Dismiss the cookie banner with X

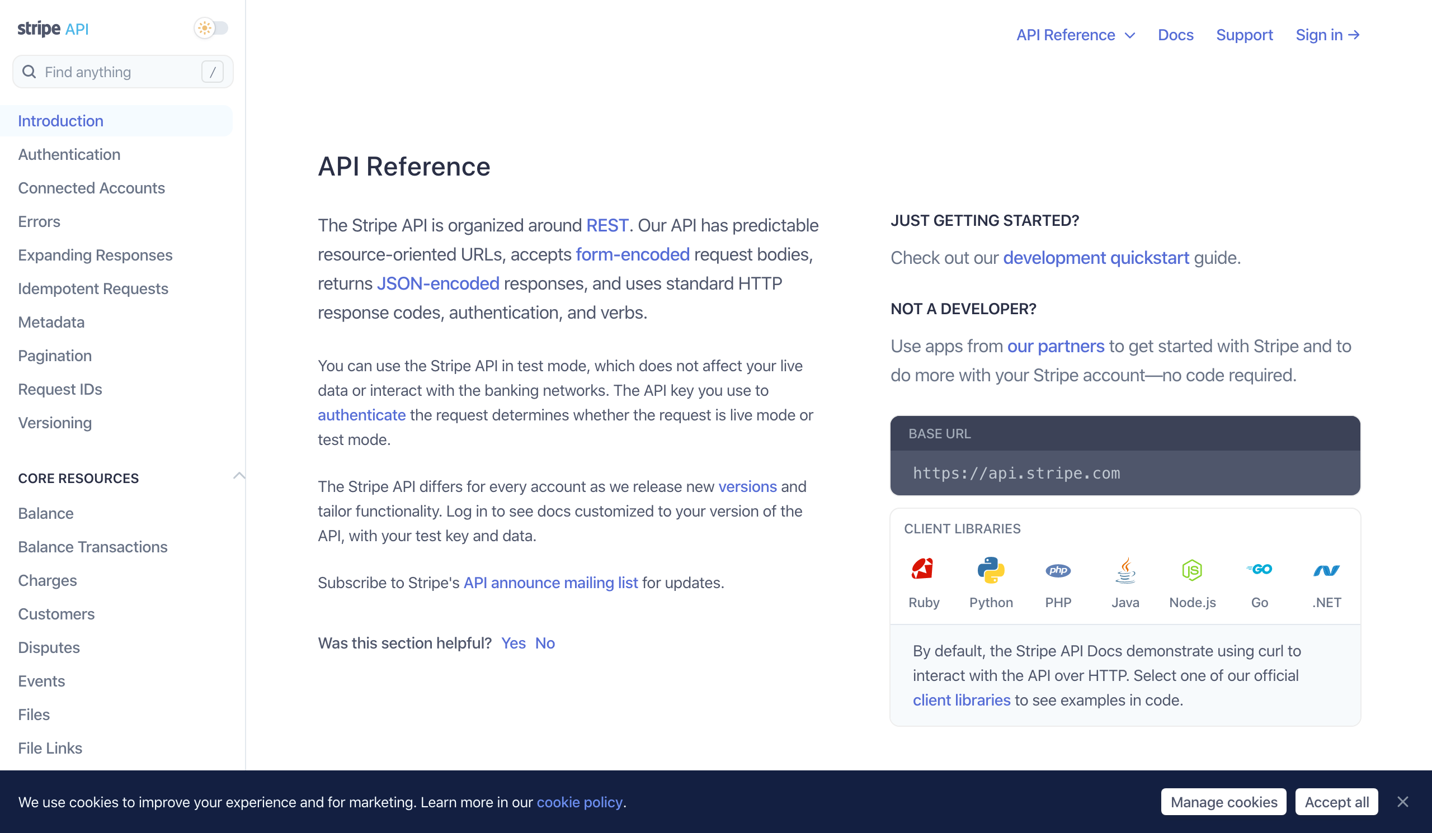click(1402, 801)
